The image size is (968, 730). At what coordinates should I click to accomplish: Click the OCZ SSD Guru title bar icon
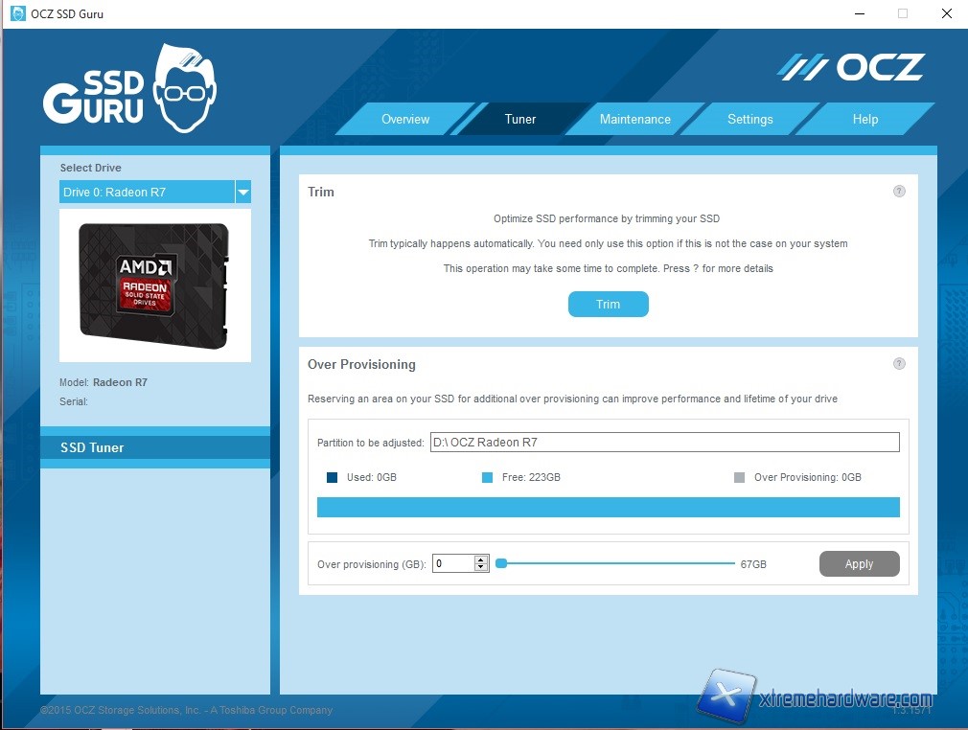(x=17, y=13)
